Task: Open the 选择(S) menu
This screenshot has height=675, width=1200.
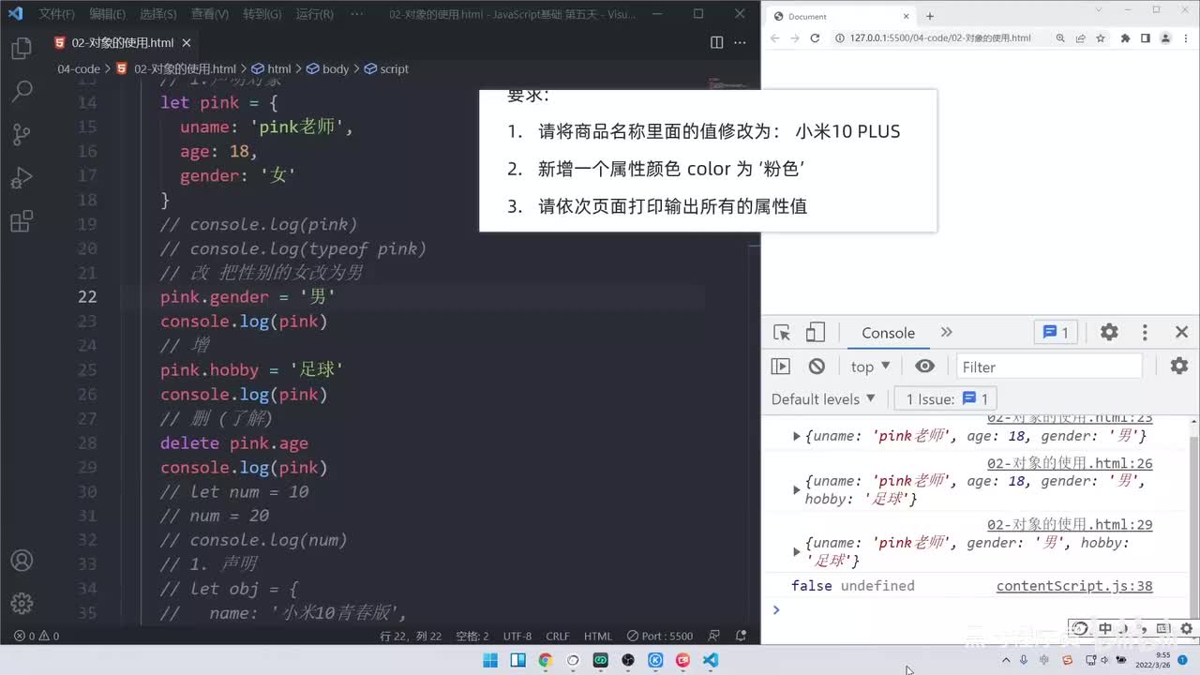Action: coord(158,14)
